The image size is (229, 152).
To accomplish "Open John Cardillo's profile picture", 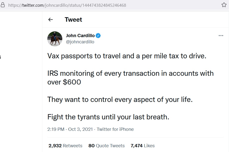I will point(55,39).
